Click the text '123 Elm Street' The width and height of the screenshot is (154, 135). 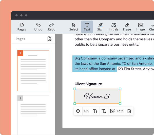pyautogui.click(x=129, y=69)
